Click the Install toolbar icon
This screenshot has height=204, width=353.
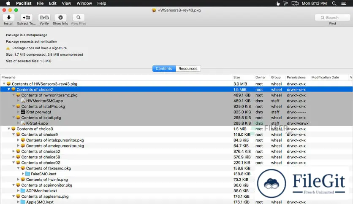click(9, 18)
